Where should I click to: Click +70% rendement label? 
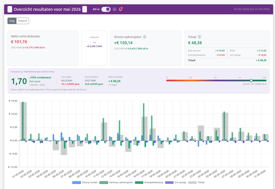pyautogui.click(x=40, y=78)
